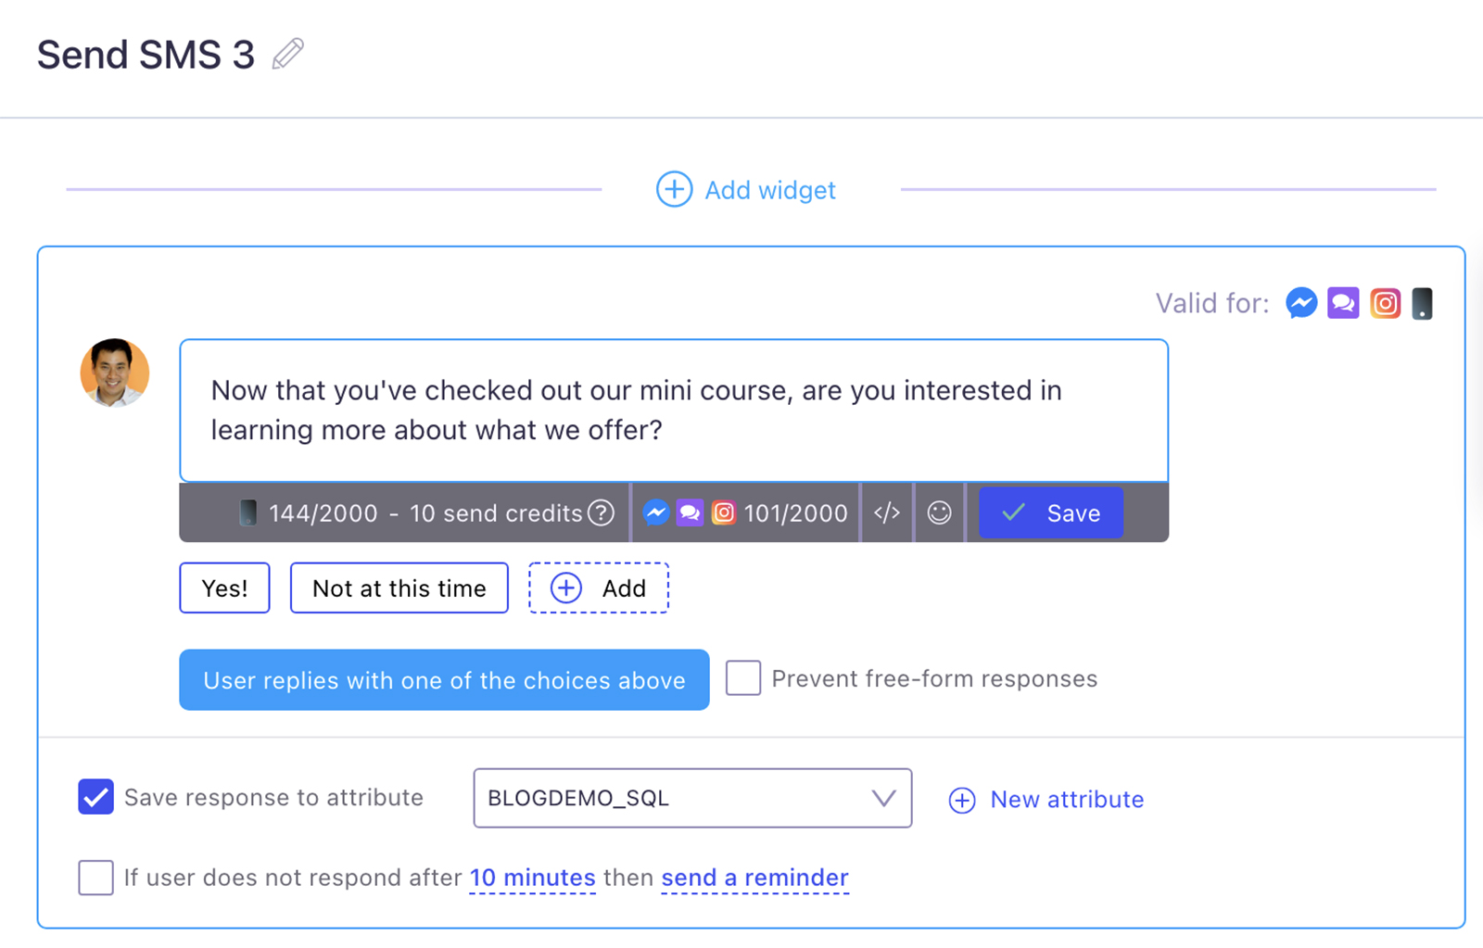Open the BLOGDEMO_SQL attribute dropdown
1483x948 pixels.
[x=691, y=798]
